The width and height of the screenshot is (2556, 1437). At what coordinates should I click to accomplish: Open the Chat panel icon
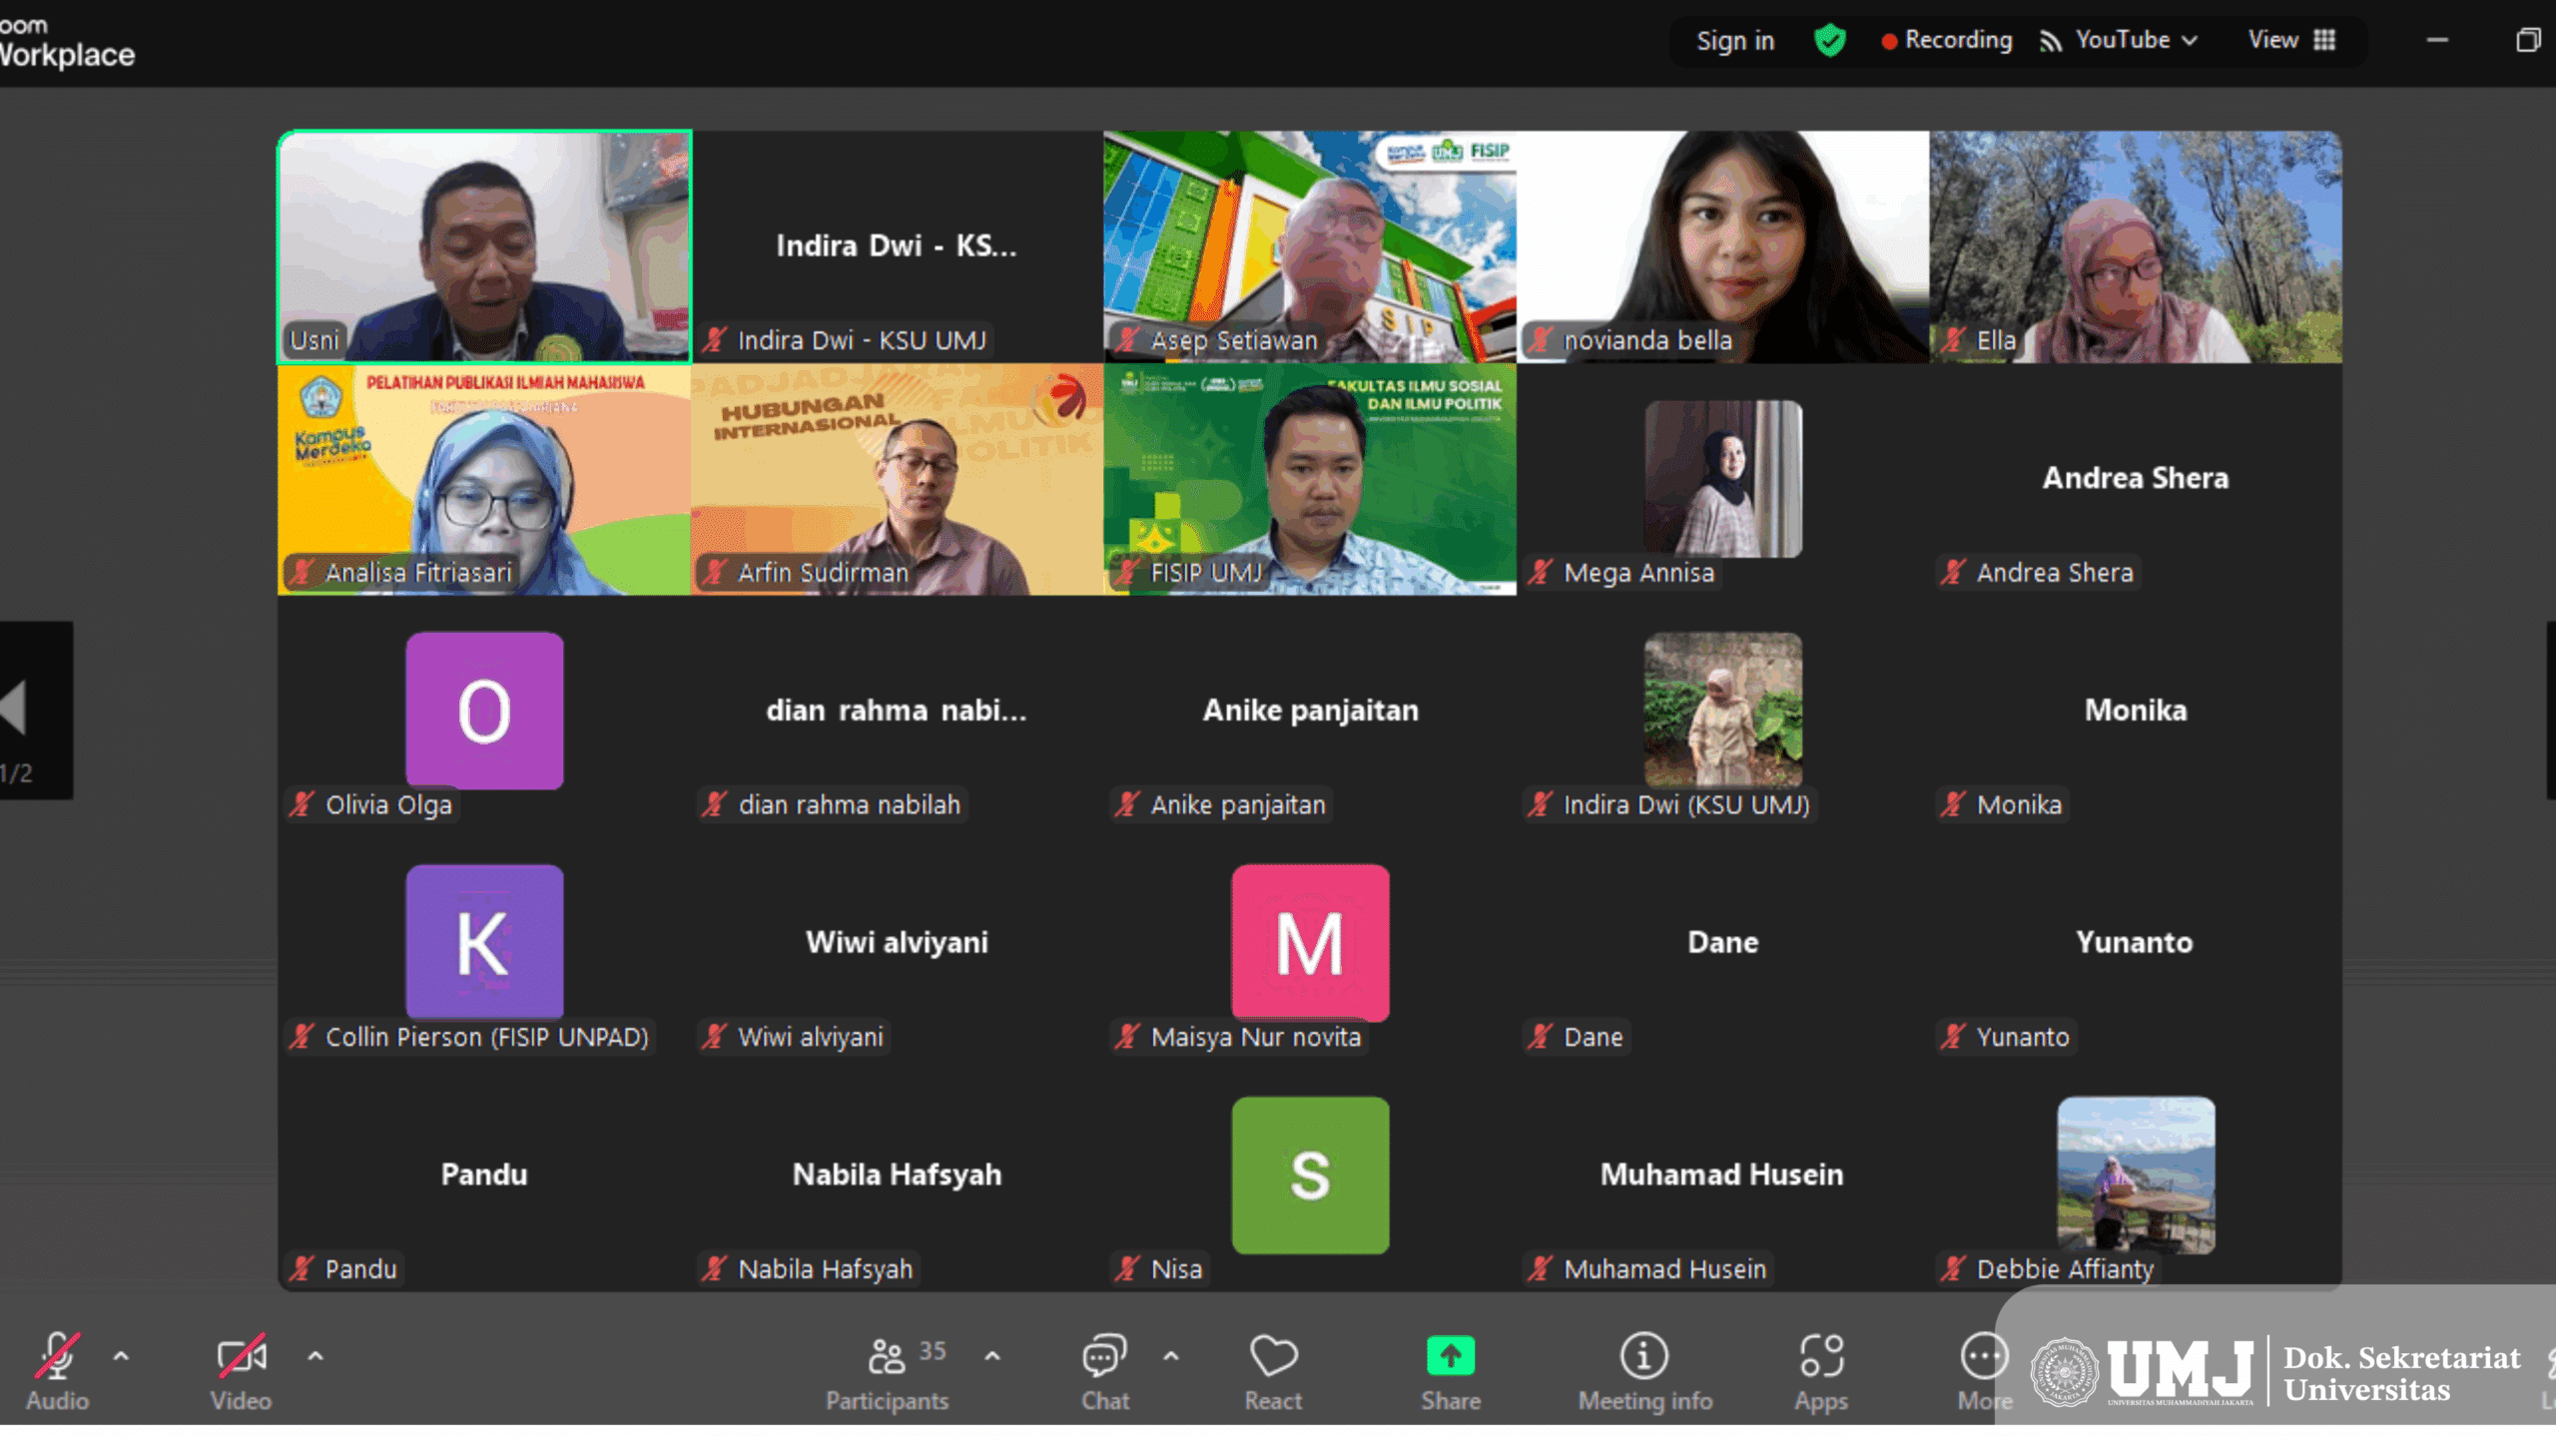pos(1105,1357)
